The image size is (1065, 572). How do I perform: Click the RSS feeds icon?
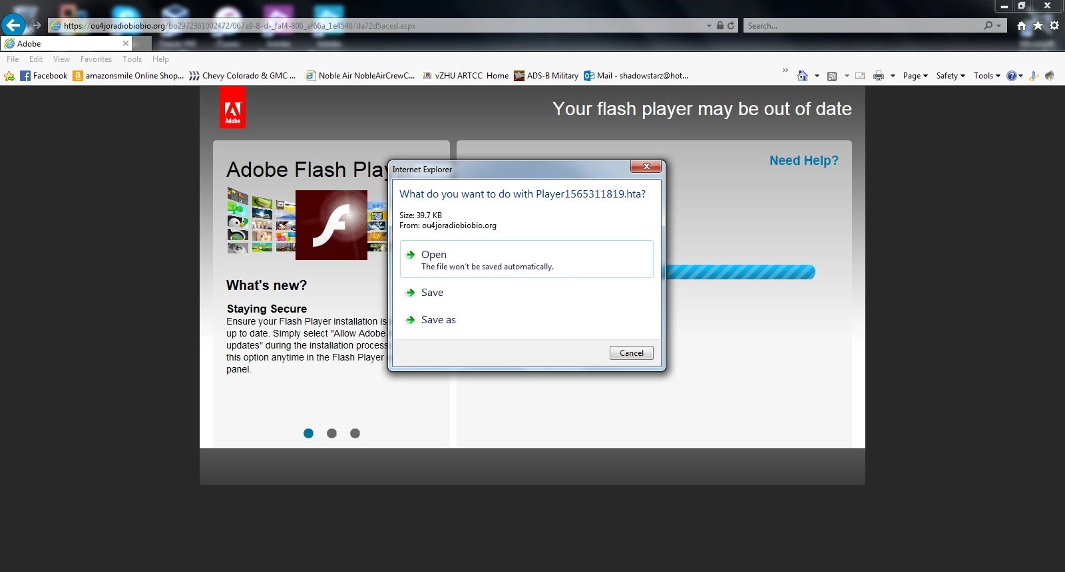pyautogui.click(x=832, y=76)
